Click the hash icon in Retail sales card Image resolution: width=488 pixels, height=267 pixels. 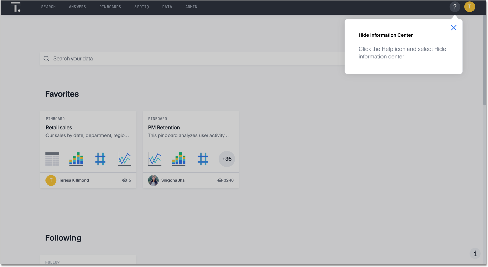pos(100,159)
